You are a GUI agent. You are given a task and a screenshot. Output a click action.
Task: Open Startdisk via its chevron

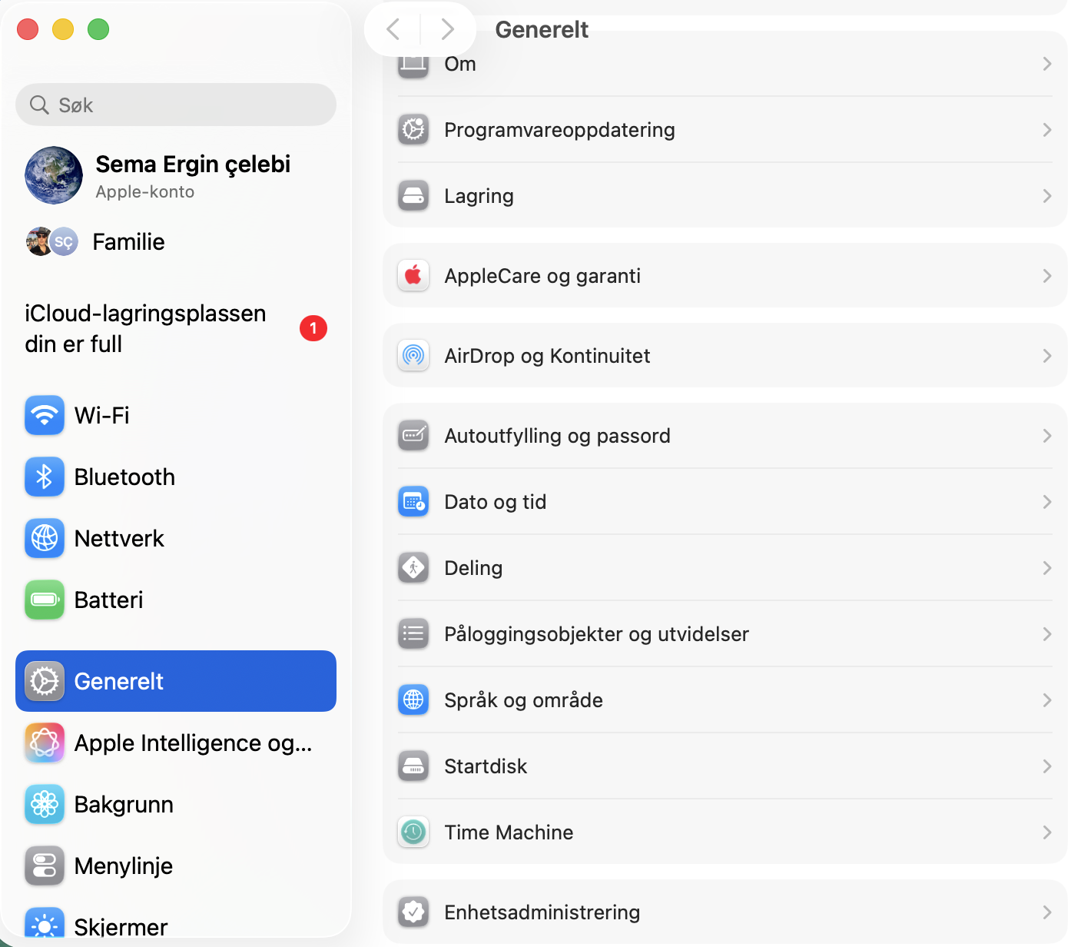point(1046,766)
